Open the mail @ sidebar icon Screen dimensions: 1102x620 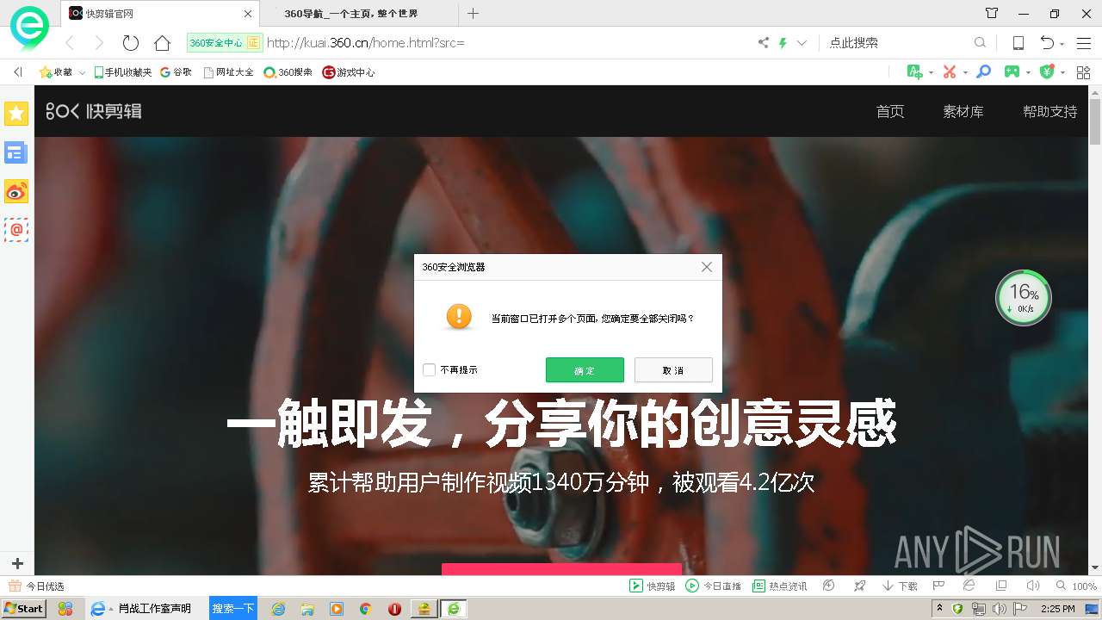pyautogui.click(x=16, y=230)
